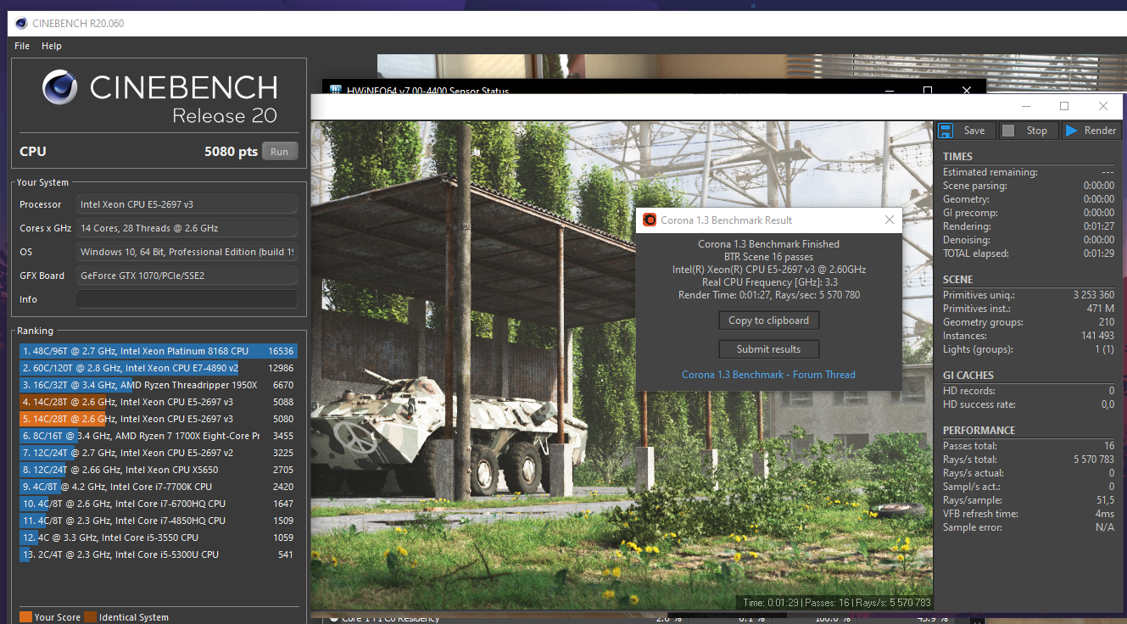Screen dimensions: 1127x624
Task: Click the brown Identical System legend swatch
Action: (x=90, y=617)
